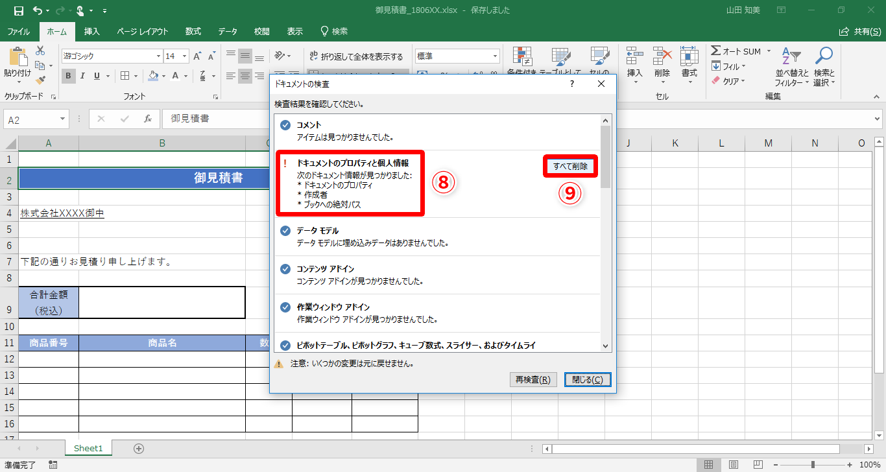The width and height of the screenshot is (886, 472).
Task: Delete cells using the 削除 icon
Action: [662, 65]
